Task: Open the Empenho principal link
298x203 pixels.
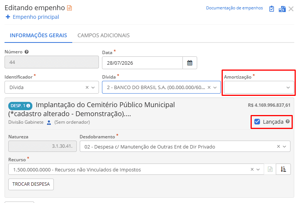Action: pyautogui.click(x=36, y=17)
